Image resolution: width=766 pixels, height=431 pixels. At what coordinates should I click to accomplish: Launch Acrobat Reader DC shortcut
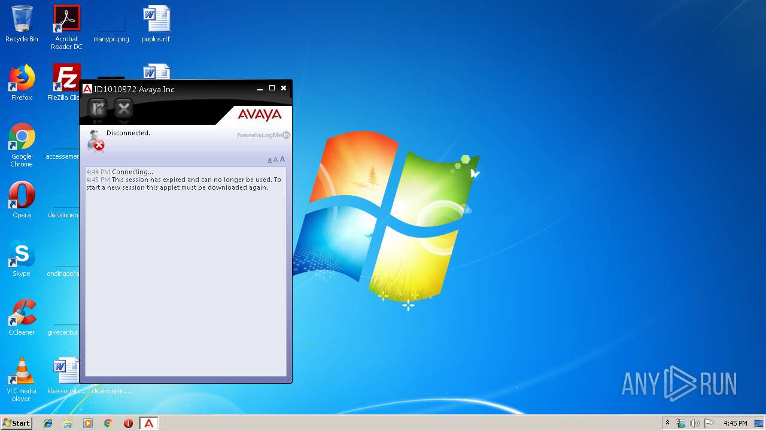click(66, 27)
